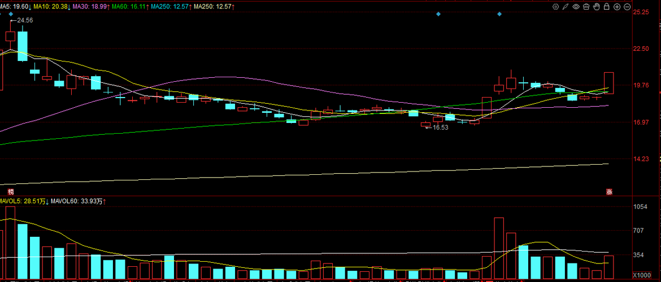Click the 19.76 price axis label
The height and width of the screenshot is (282, 661).
point(641,85)
